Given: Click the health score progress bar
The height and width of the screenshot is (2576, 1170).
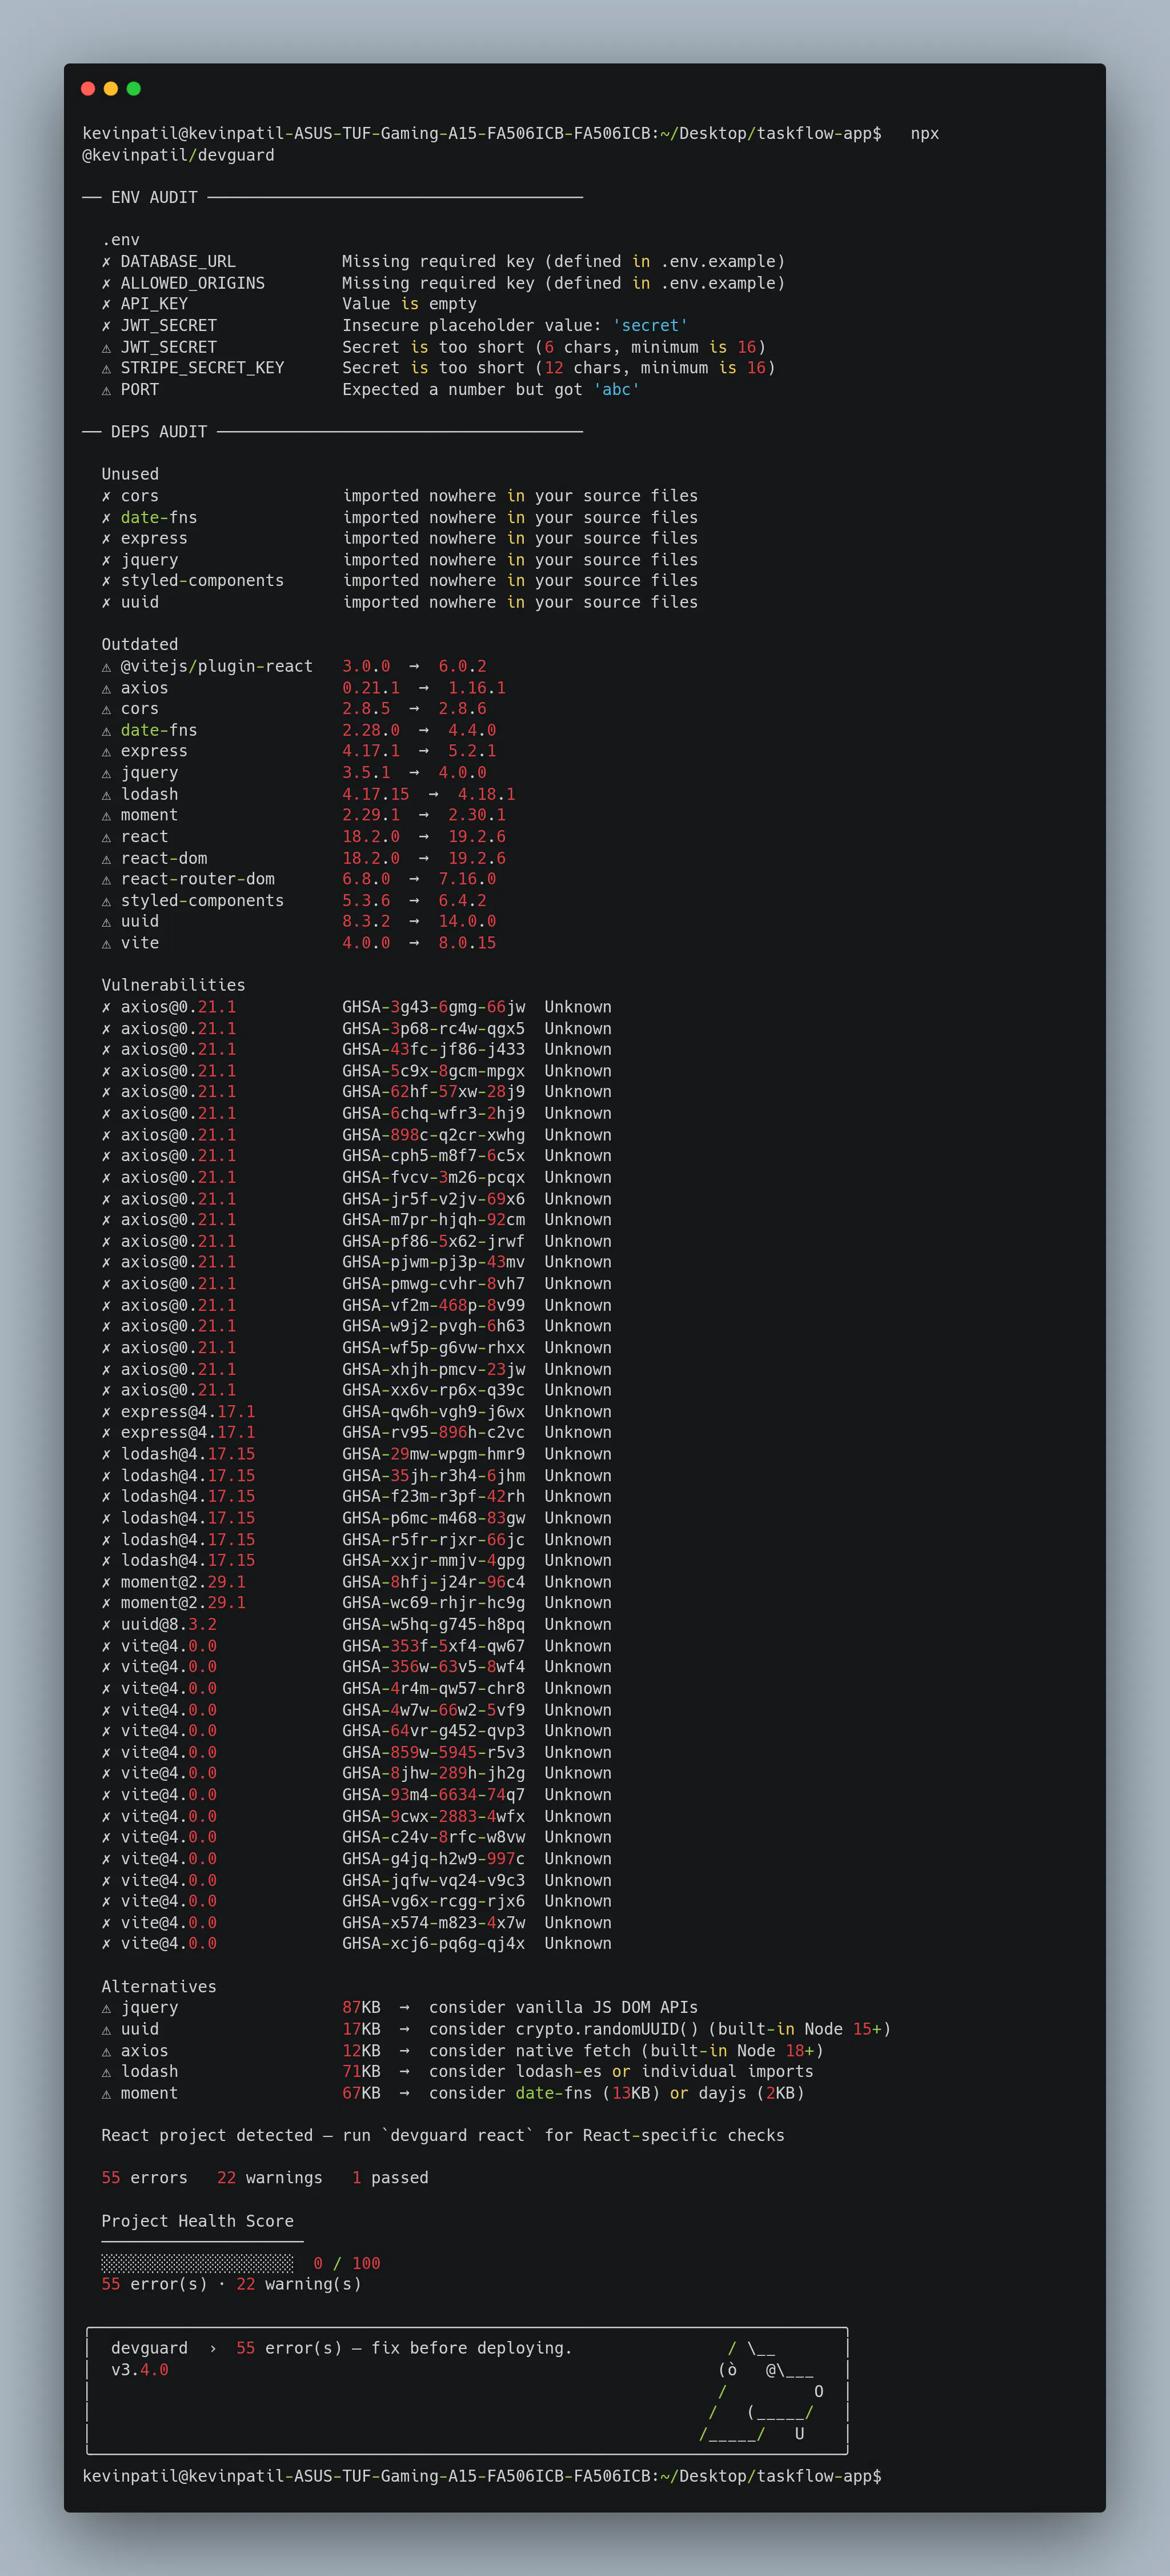Looking at the screenshot, I should 198,2263.
